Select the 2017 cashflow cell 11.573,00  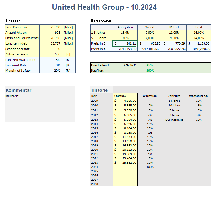[125, 137]
